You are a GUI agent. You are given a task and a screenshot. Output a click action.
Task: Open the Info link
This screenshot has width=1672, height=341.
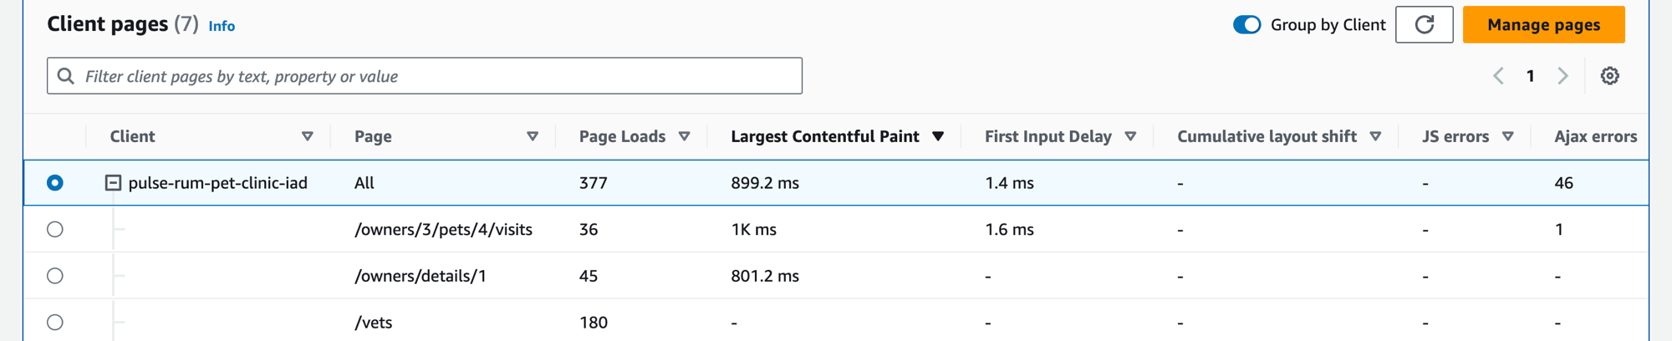point(222,26)
